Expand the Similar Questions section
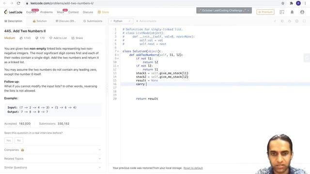 click(53, 168)
